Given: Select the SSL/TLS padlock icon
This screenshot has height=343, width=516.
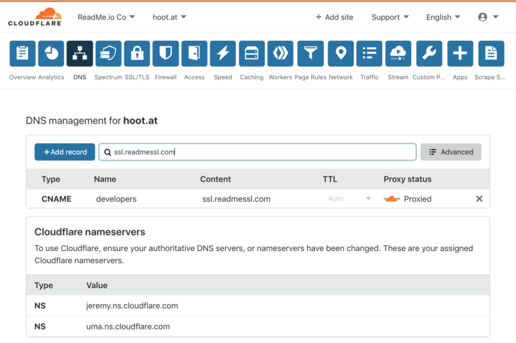Looking at the screenshot, I should tap(137, 54).
